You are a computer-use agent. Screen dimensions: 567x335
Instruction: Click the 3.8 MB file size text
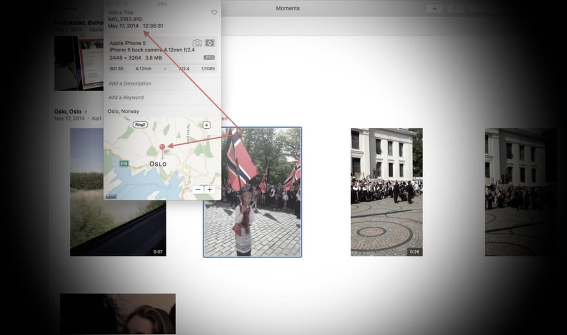[153, 57]
